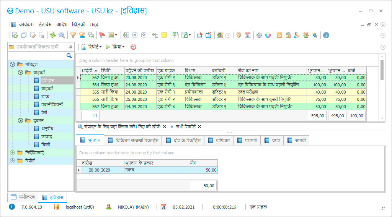Switch to the चिकित्सा सम्बन्धी रिकार्ड्स tab

133,140
